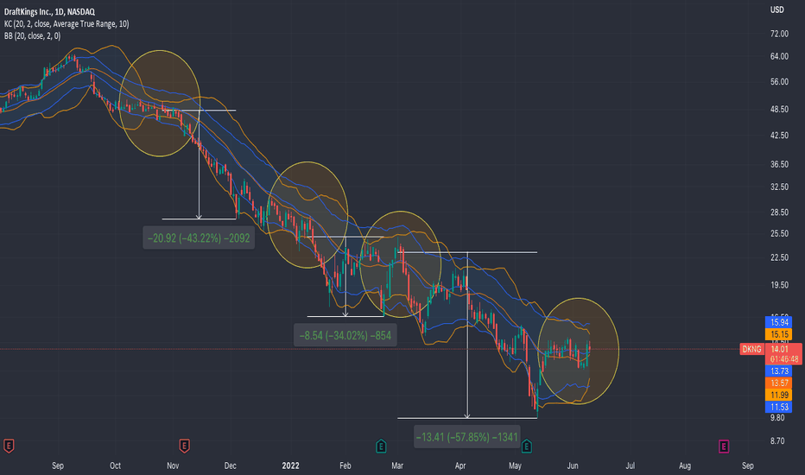805x475 pixels.
Task: Click the 42.50 price axis label
Action: point(779,136)
